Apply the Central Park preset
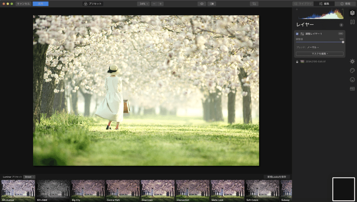Viewport: 357px width, 202px height. point(123,190)
